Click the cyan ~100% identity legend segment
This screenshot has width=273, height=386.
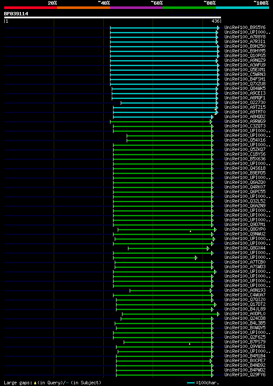[x=242, y=8]
